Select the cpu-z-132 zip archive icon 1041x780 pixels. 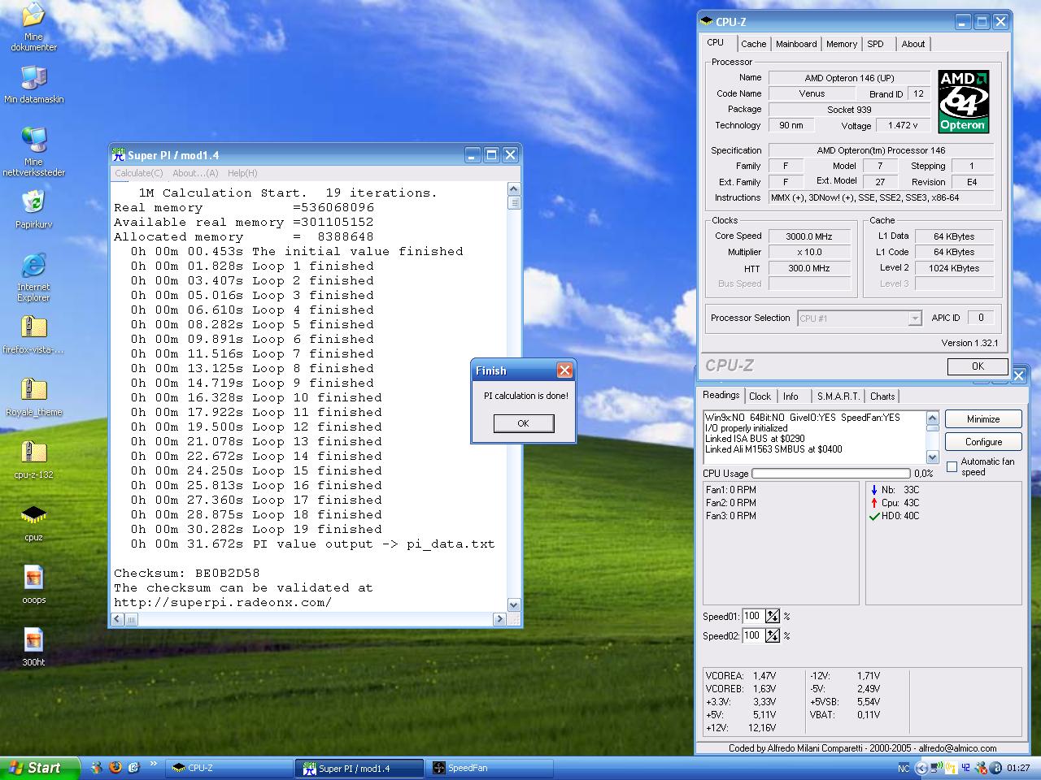point(33,460)
